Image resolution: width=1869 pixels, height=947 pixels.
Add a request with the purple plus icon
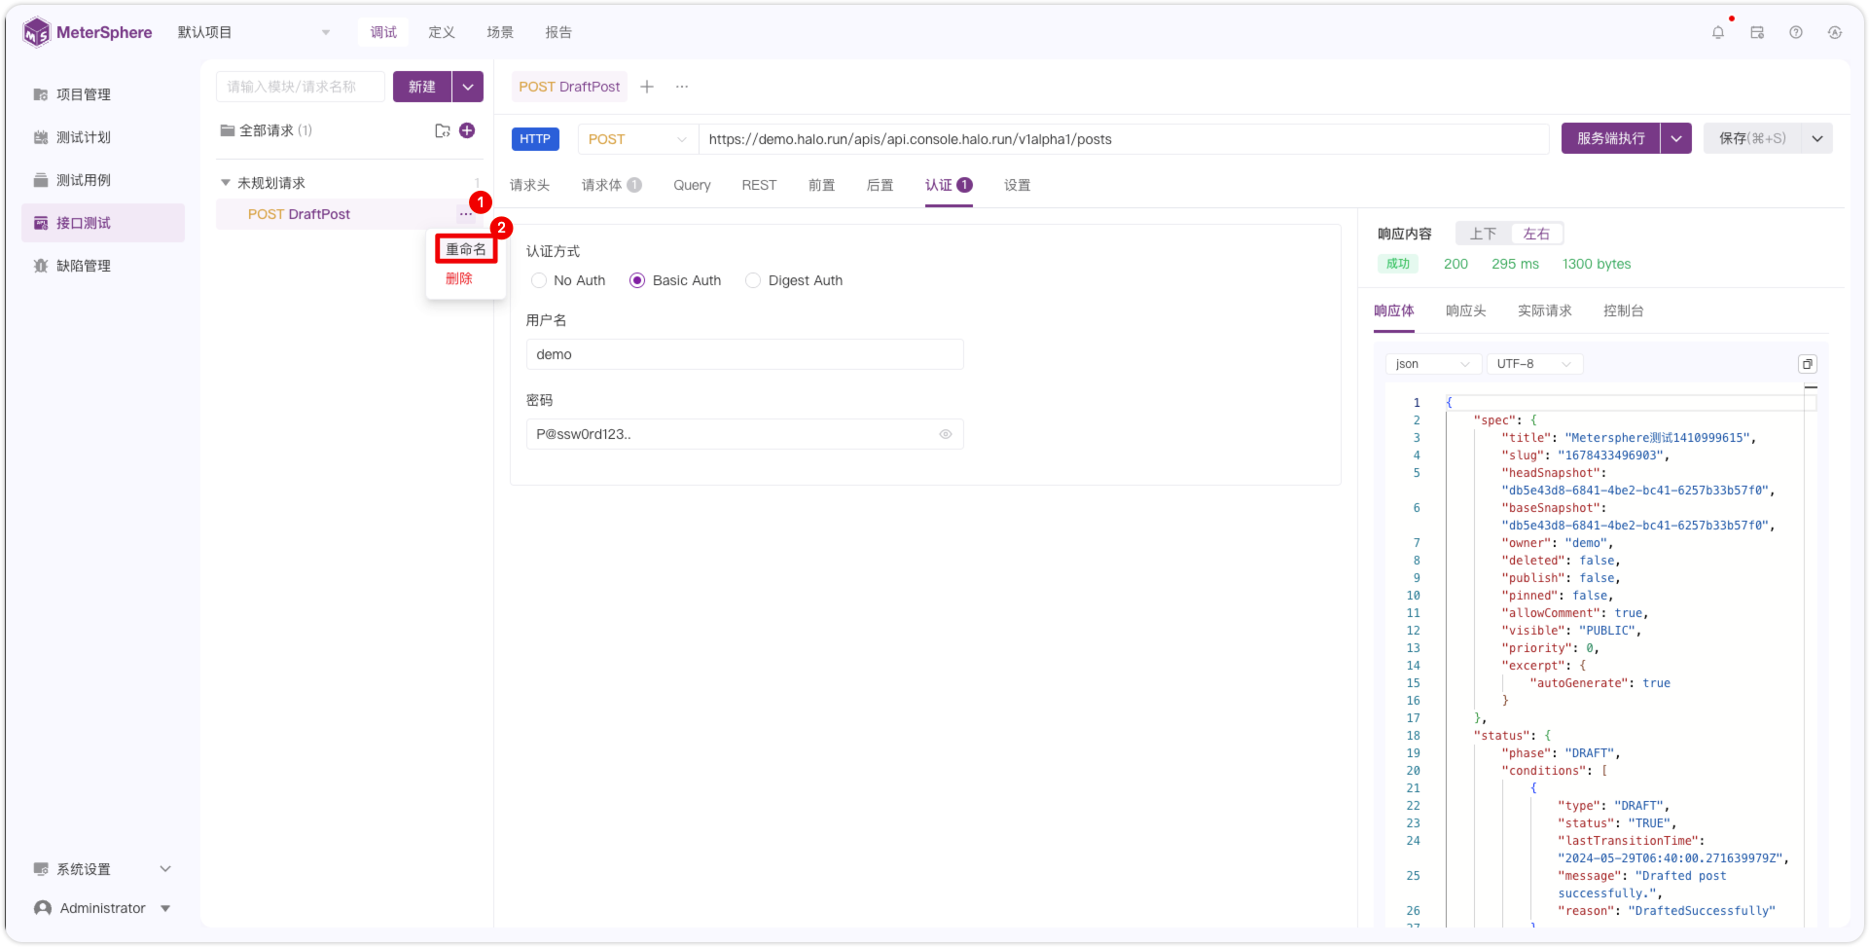pos(467,130)
